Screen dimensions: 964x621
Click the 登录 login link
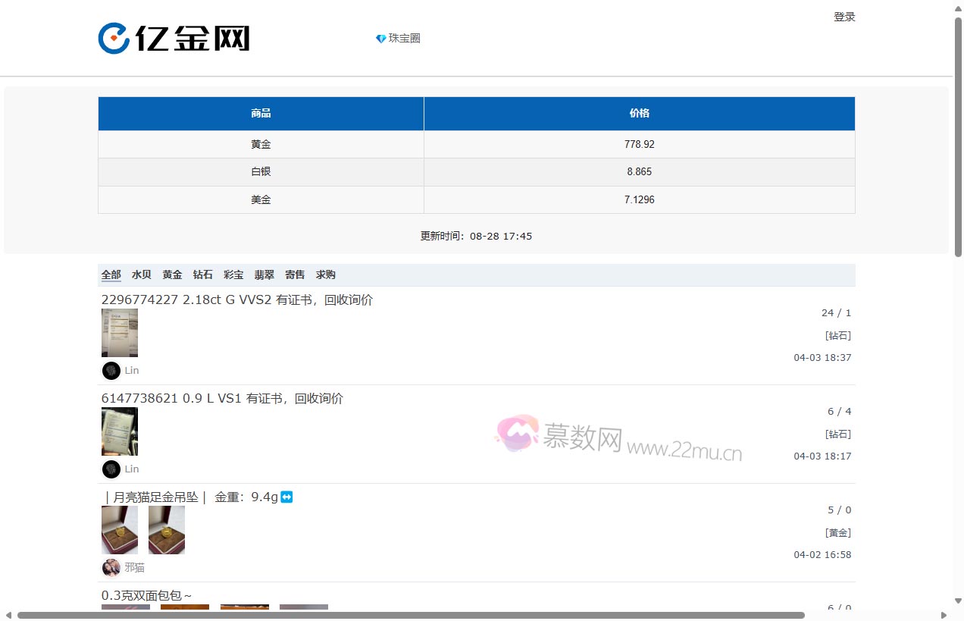(x=844, y=17)
